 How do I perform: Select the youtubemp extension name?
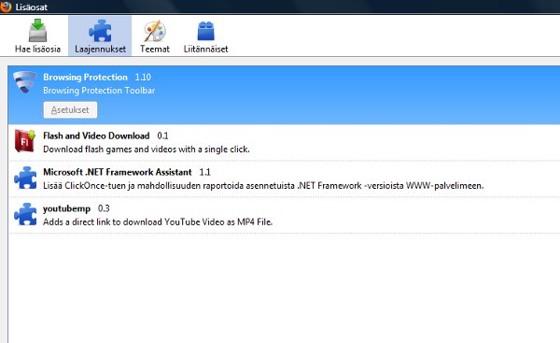[x=66, y=208]
